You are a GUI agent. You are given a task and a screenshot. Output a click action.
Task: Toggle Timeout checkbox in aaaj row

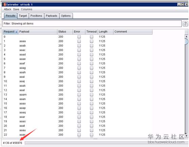click(91, 81)
